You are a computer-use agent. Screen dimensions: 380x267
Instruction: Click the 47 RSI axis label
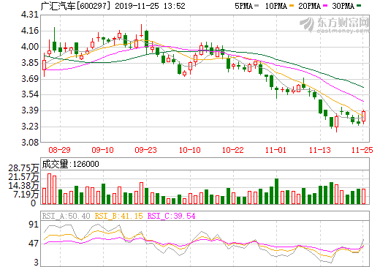[x=34, y=244]
